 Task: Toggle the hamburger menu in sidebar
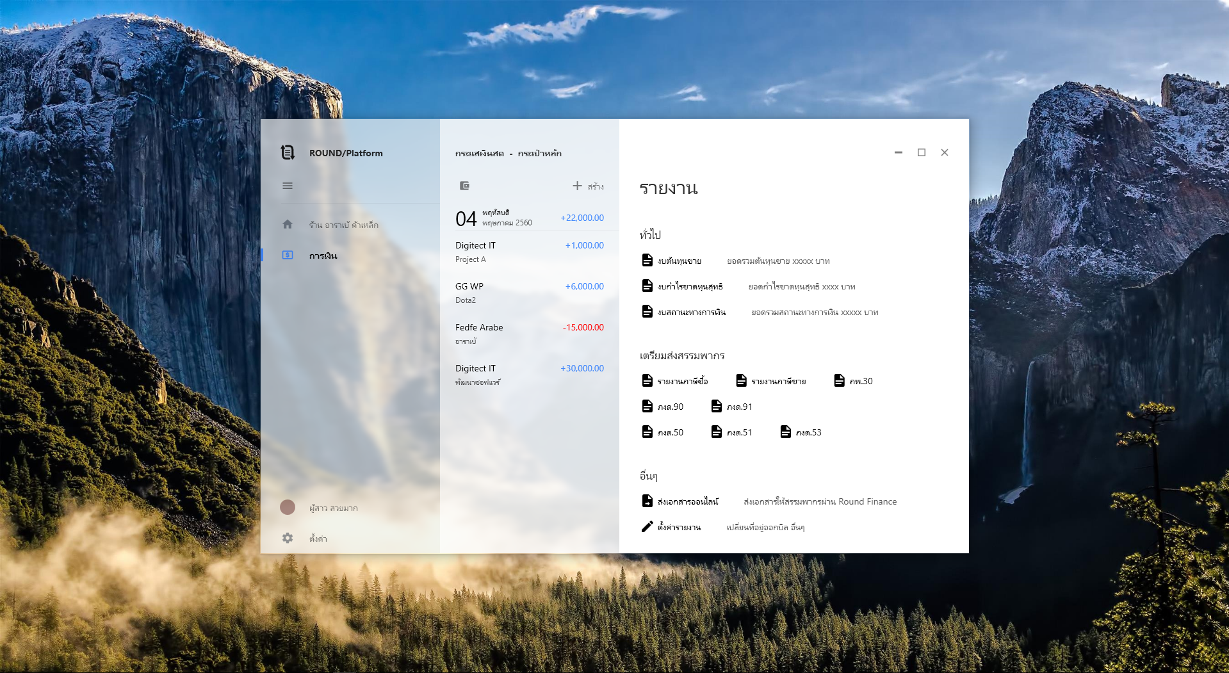(x=288, y=186)
